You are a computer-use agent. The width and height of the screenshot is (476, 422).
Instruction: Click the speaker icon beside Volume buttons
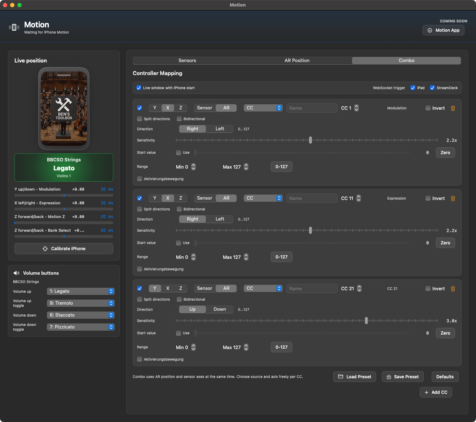click(16, 273)
